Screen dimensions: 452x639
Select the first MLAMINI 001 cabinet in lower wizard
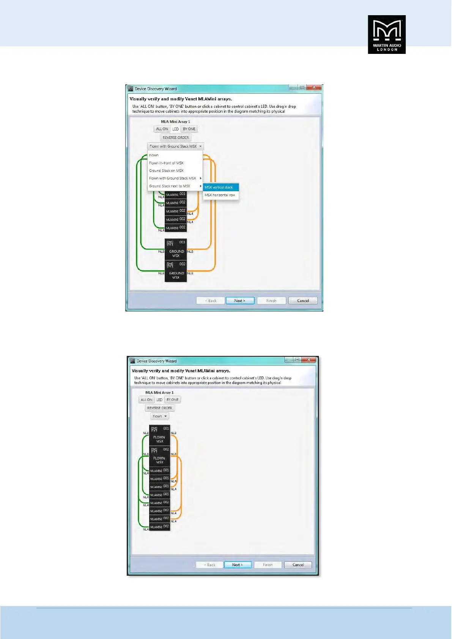pos(159,471)
